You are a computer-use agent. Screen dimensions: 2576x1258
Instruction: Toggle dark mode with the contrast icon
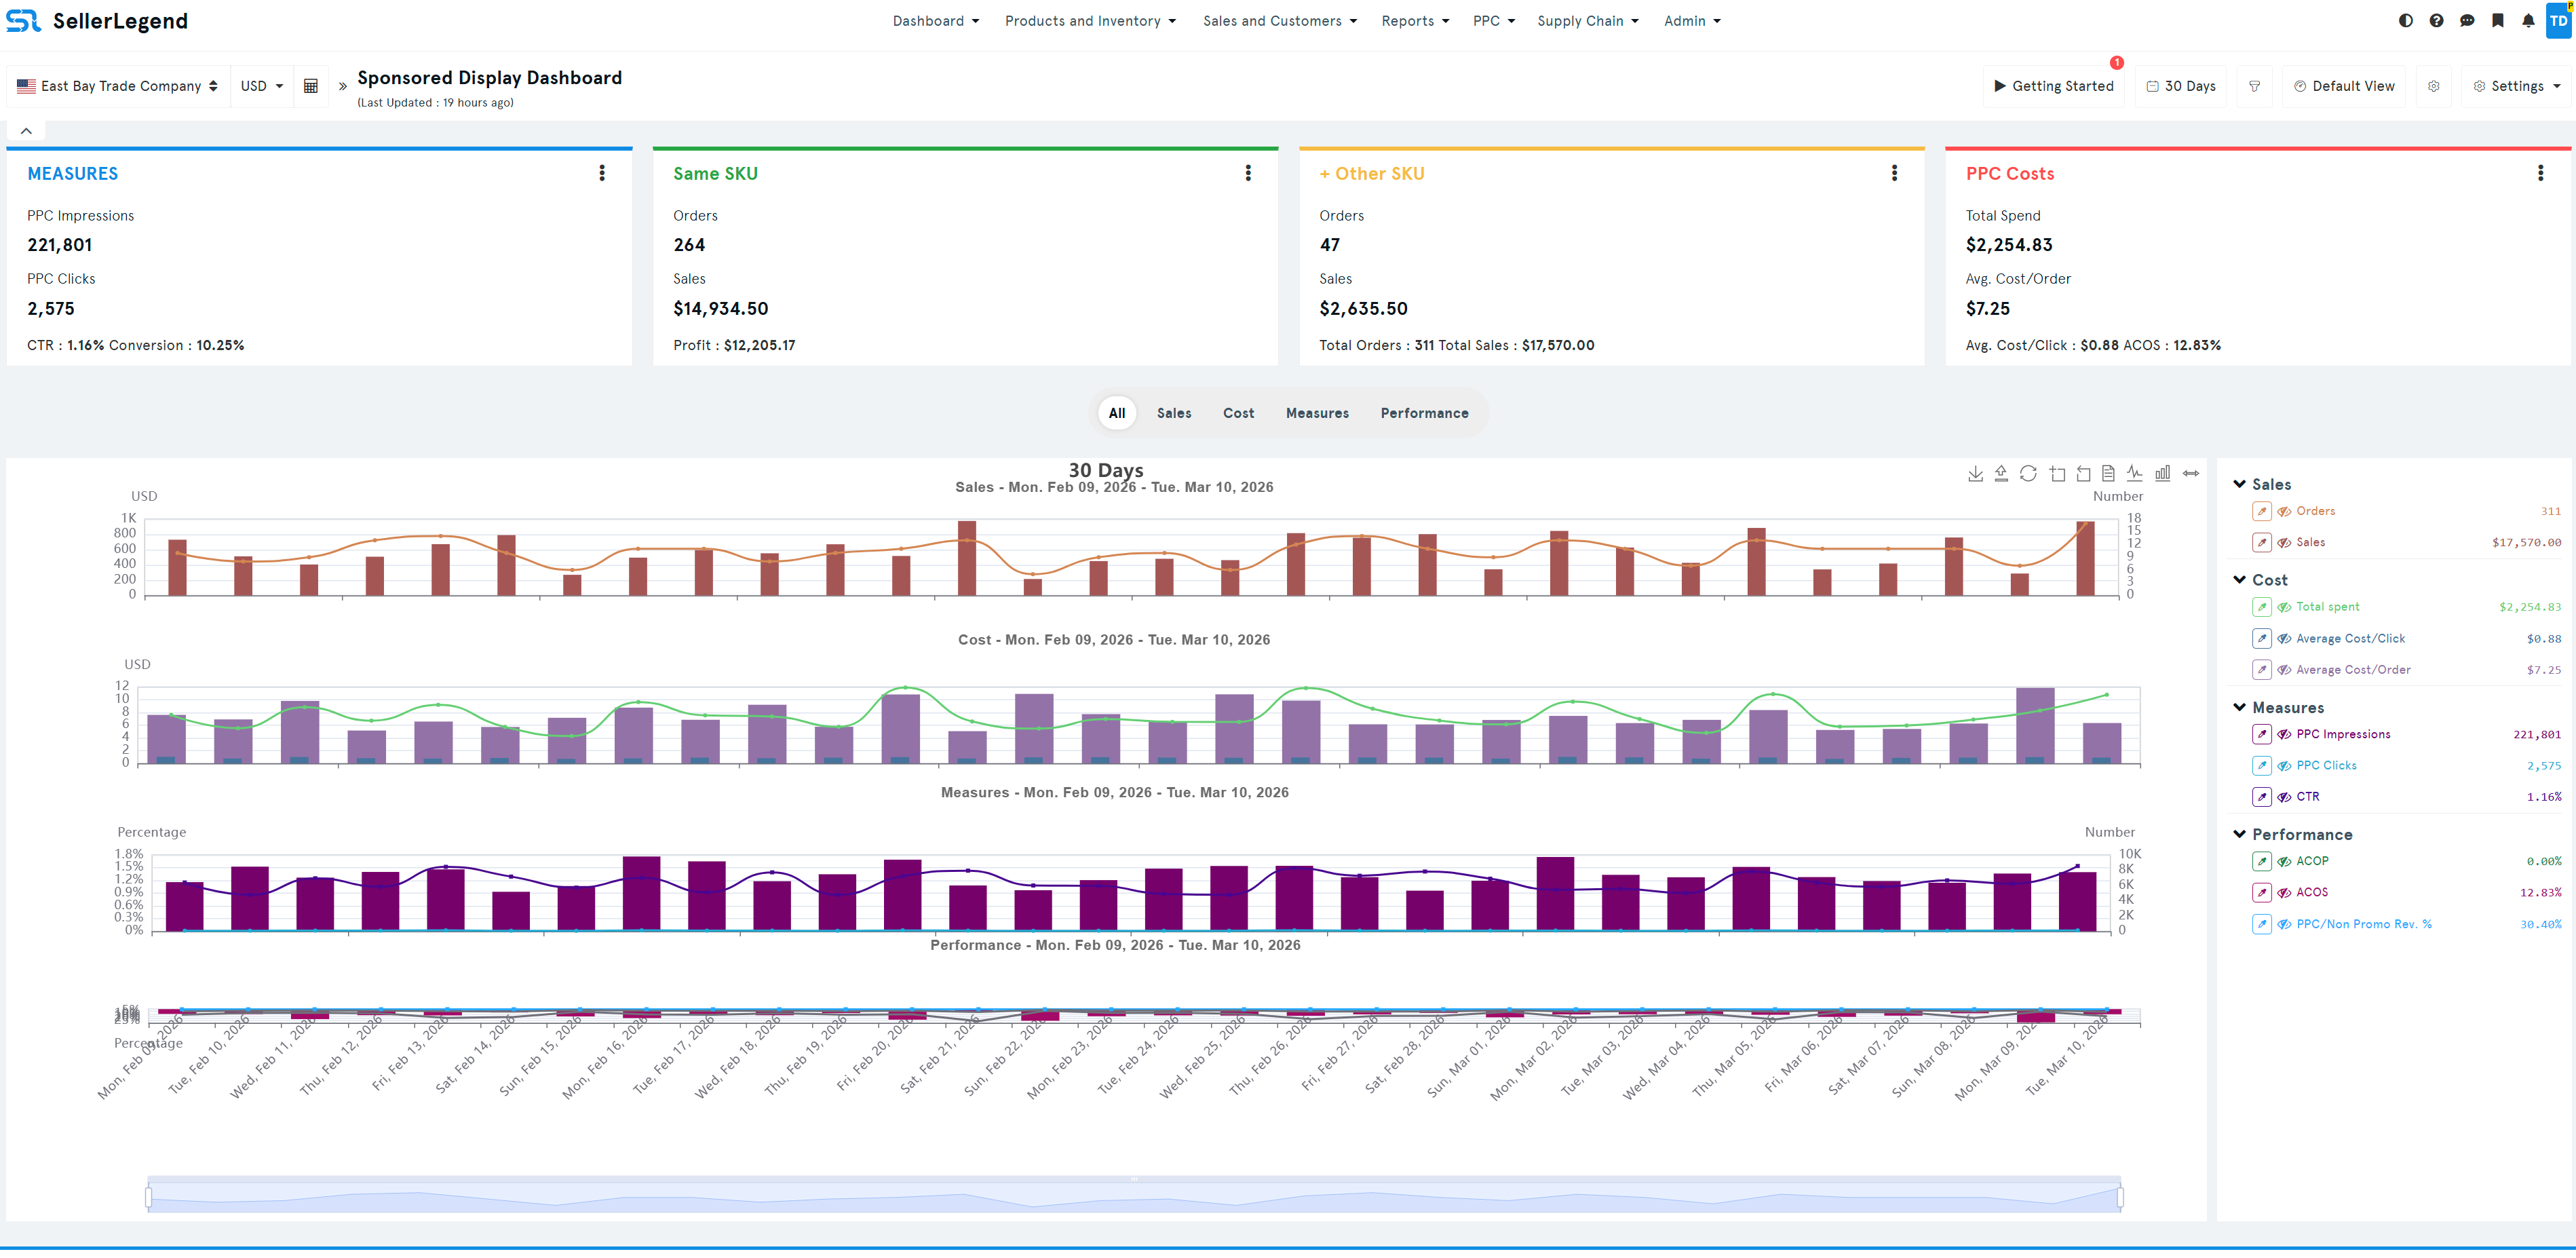pos(2406,20)
